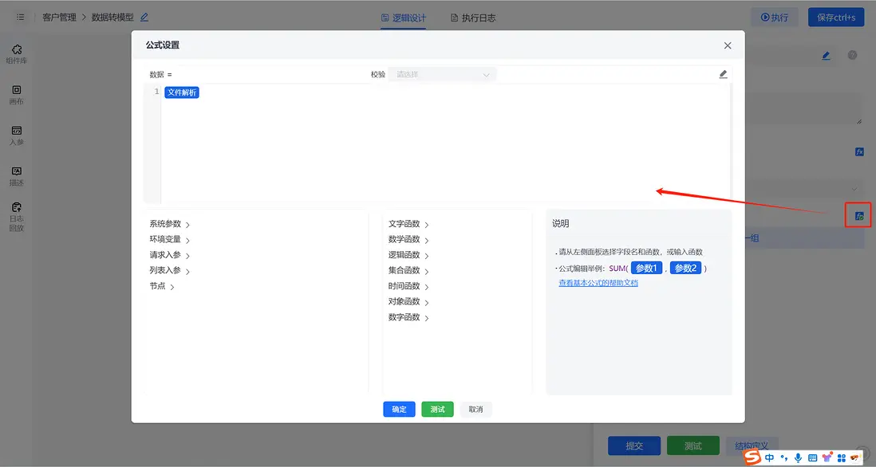This screenshot has width=876, height=467.
Task: Expand the 集合函数 category
Action: [x=408, y=271]
